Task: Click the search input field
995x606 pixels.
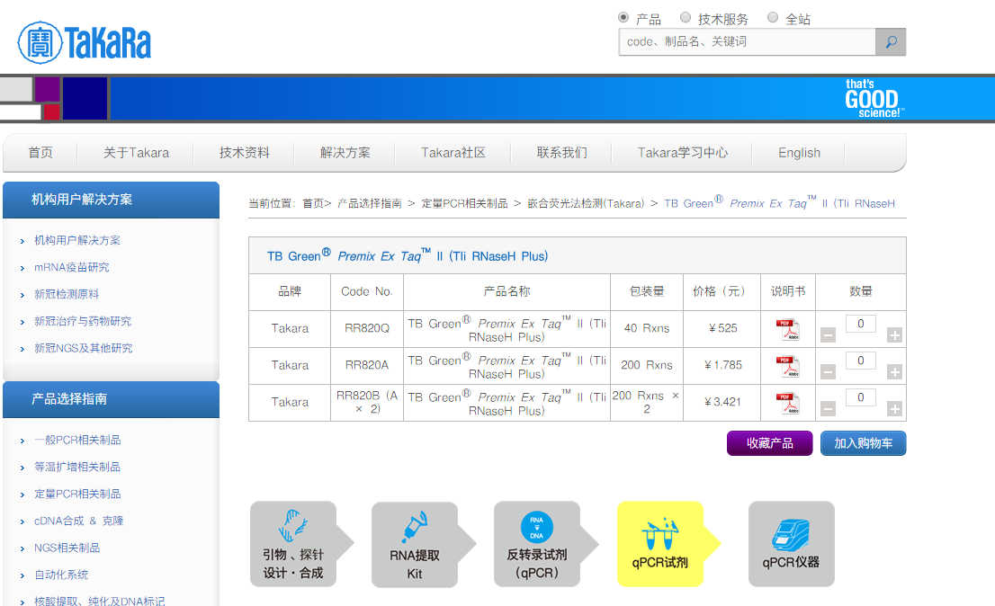Action: [x=747, y=42]
